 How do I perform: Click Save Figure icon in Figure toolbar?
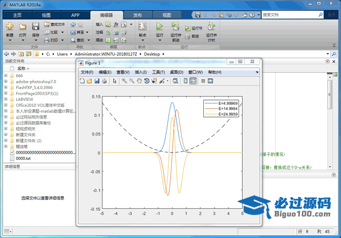click(x=97, y=81)
